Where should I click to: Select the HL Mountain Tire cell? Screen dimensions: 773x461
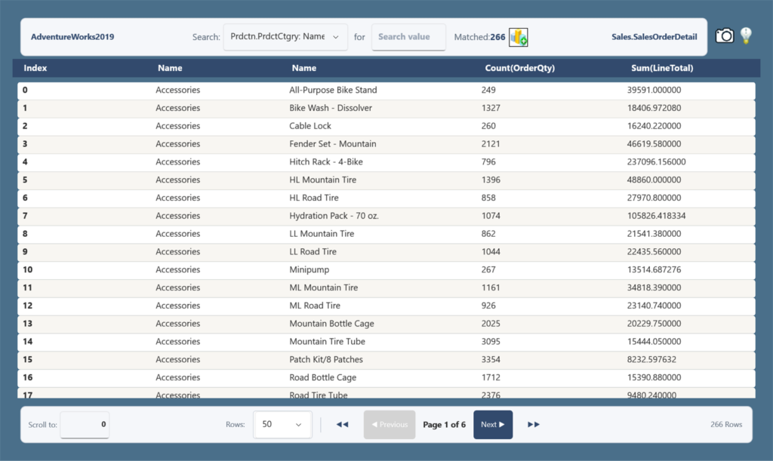(x=323, y=180)
